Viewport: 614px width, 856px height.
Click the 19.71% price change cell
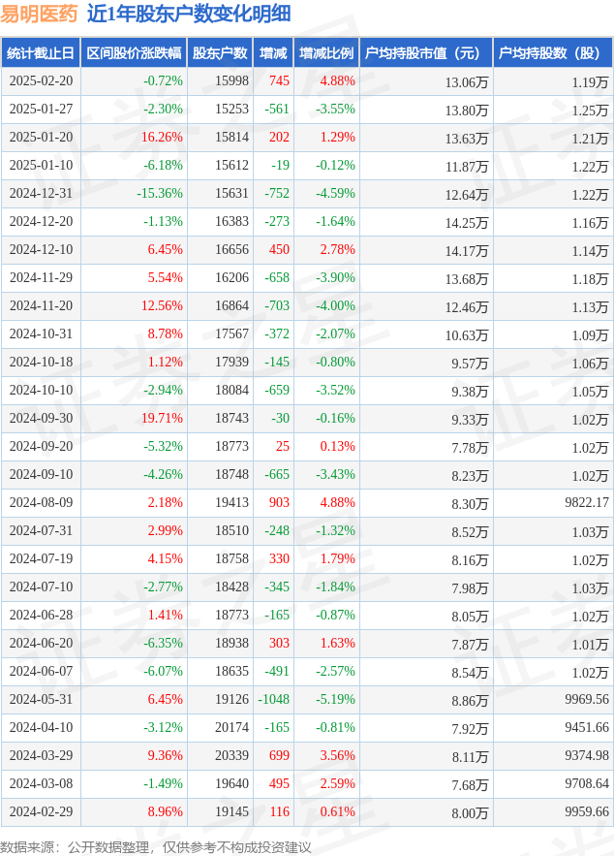(162, 419)
